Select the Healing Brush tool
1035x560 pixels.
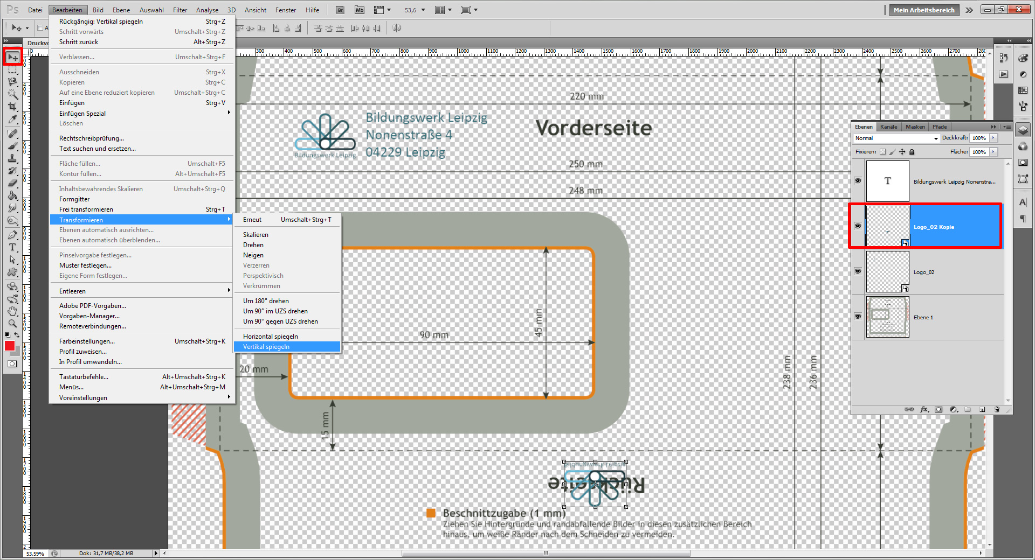point(12,134)
